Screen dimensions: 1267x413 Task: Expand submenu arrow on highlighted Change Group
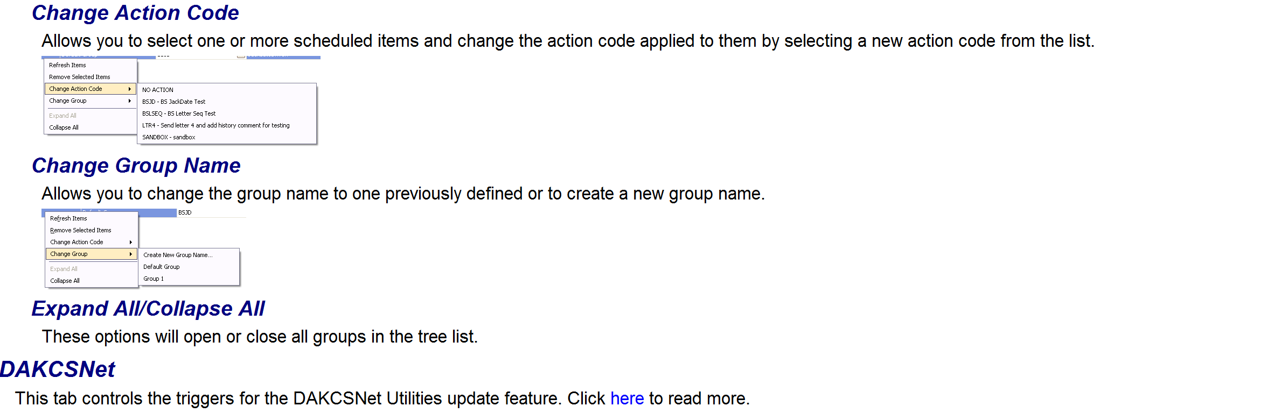pos(131,254)
